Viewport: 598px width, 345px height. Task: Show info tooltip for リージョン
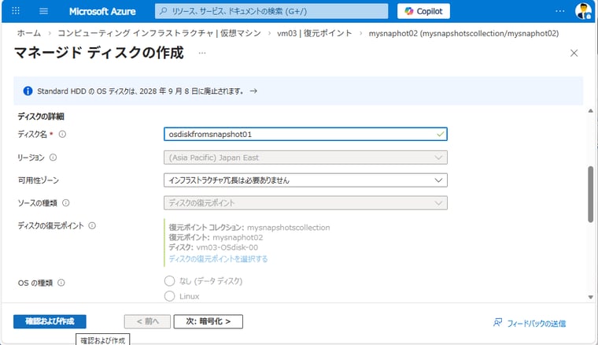click(x=53, y=158)
